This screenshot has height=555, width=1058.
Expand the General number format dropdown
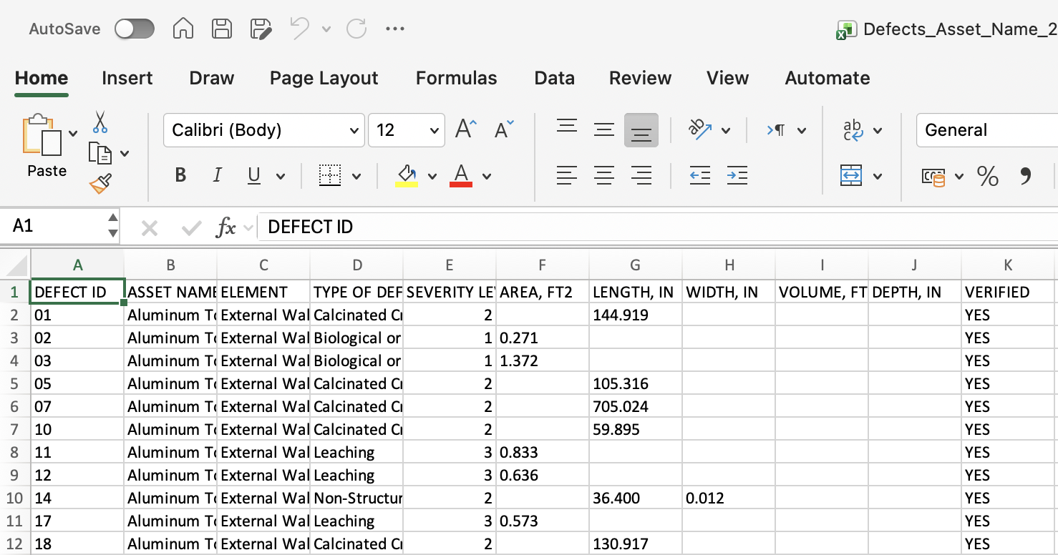click(x=986, y=130)
